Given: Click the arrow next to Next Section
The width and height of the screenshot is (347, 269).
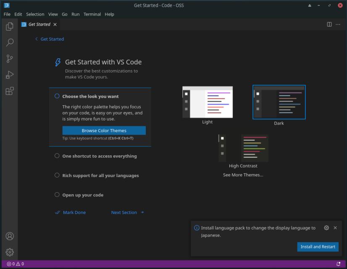Looking at the screenshot, I should tap(142, 212).
